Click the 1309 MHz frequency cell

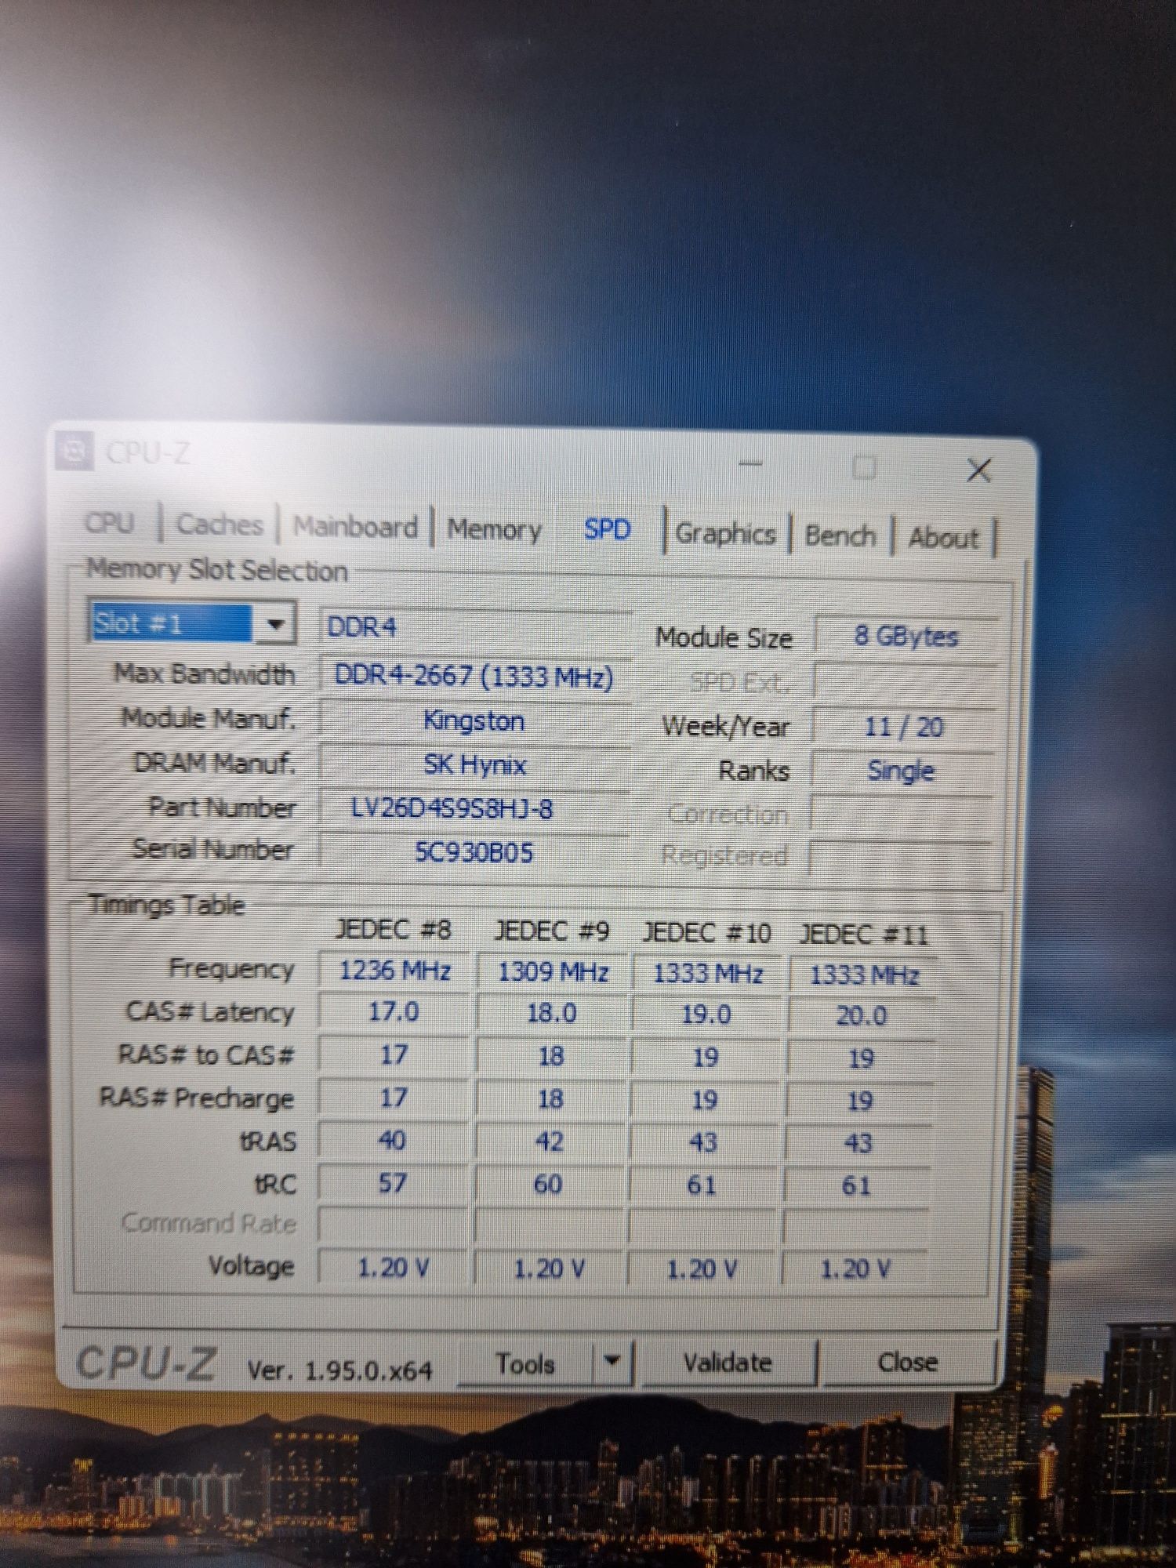(x=553, y=972)
